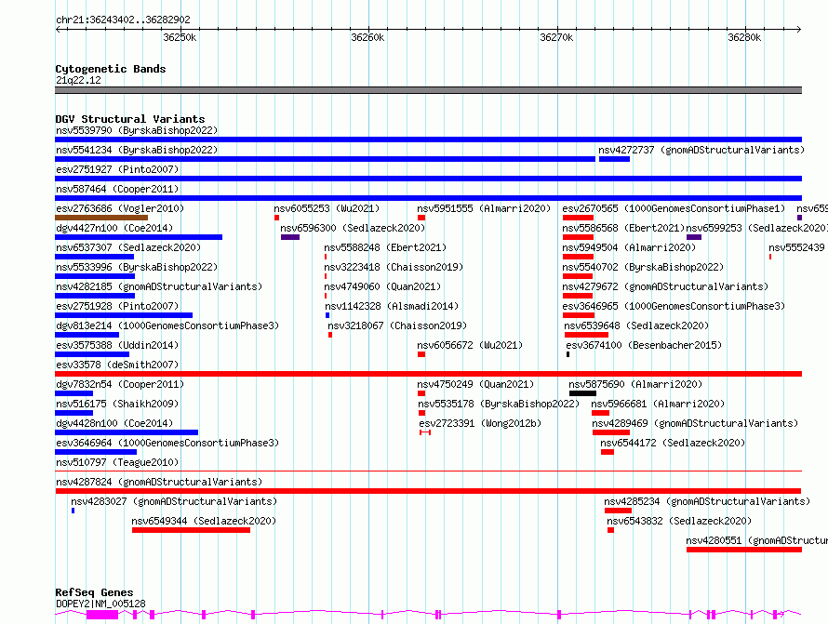828x624 pixels.
Task: Open nsv6539648 (Sedlazeck2020) label
Action: pyautogui.click(x=636, y=325)
